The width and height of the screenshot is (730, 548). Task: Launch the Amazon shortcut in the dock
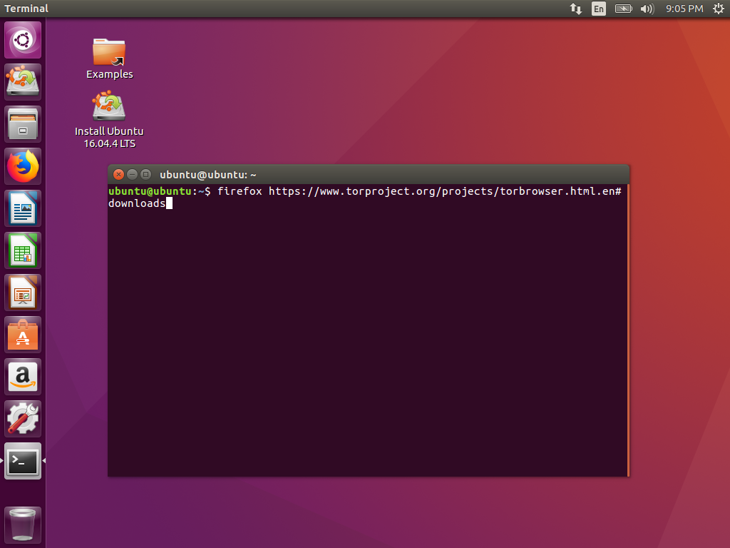tap(22, 376)
